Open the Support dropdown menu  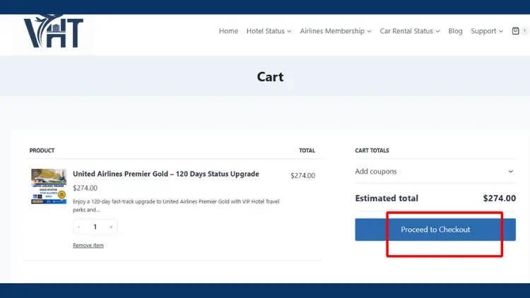(487, 31)
